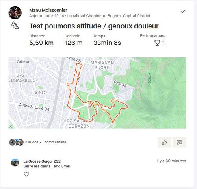Click the running shoe activity icon

click(x=15, y=25)
